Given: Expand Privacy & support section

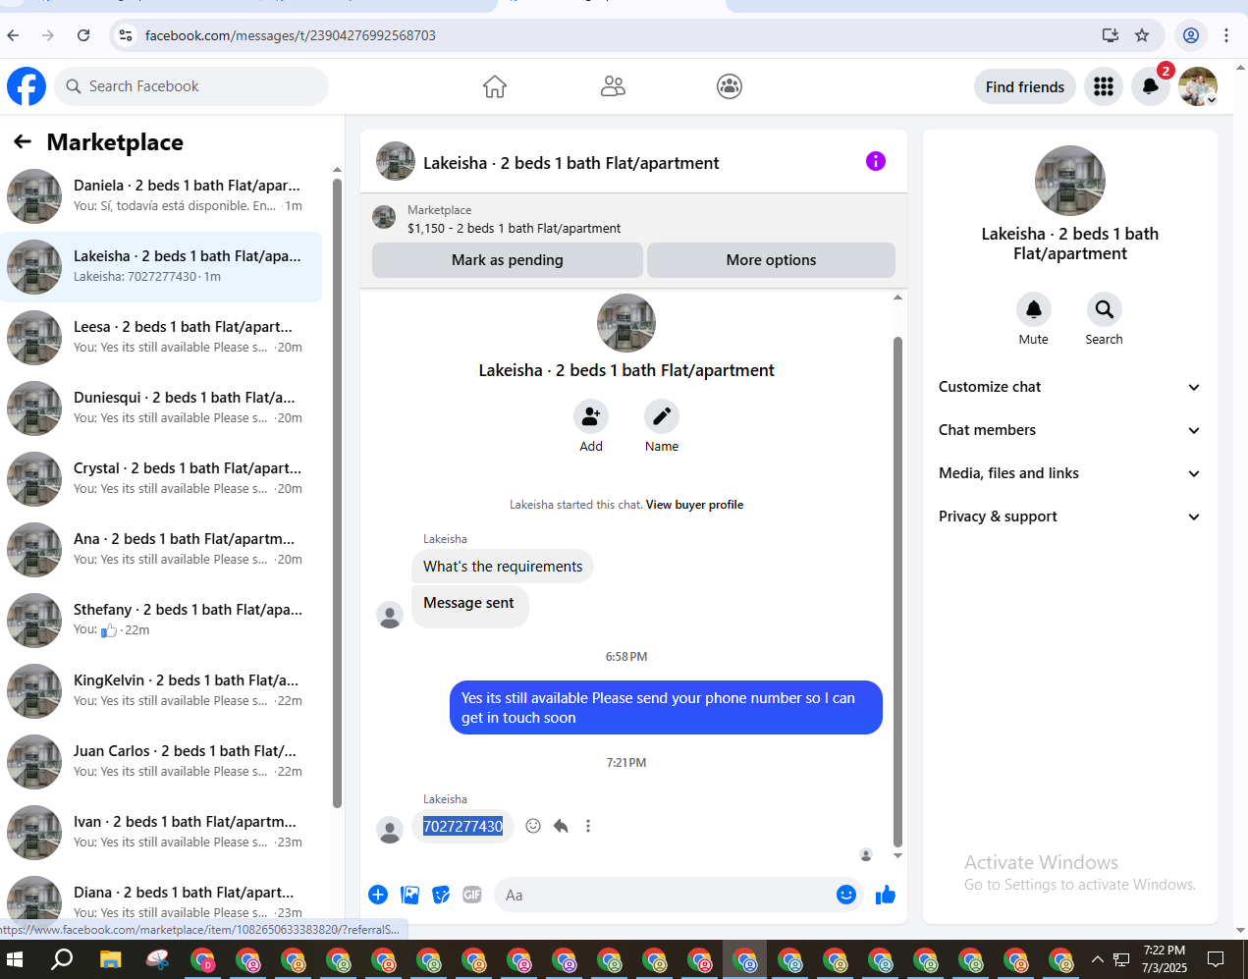Looking at the screenshot, I should coord(1069,517).
